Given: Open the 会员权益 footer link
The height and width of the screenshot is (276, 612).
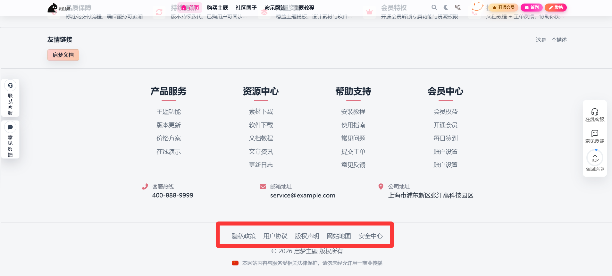Looking at the screenshot, I should click(x=446, y=112).
